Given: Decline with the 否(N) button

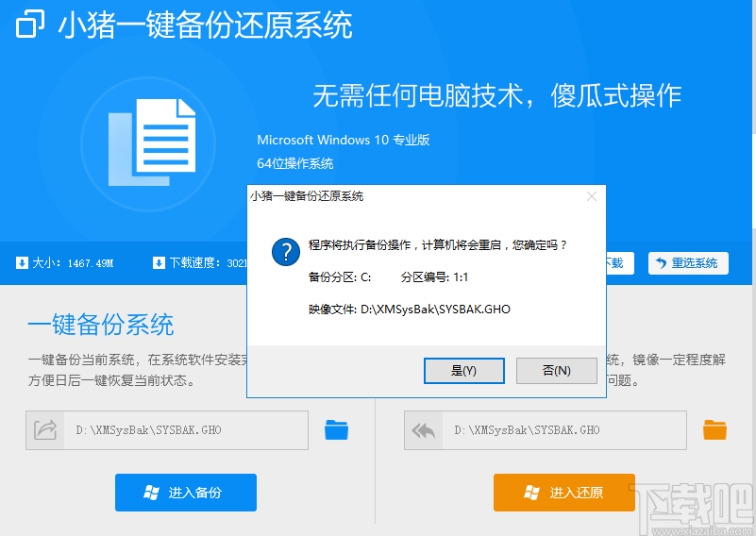Looking at the screenshot, I should click(x=557, y=371).
